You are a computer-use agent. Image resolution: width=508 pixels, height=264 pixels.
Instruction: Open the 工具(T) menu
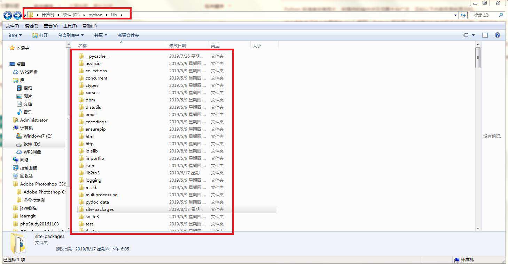click(x=70, y=26)
